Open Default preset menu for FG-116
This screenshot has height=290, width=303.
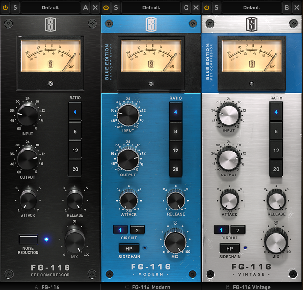click(50, 7)
